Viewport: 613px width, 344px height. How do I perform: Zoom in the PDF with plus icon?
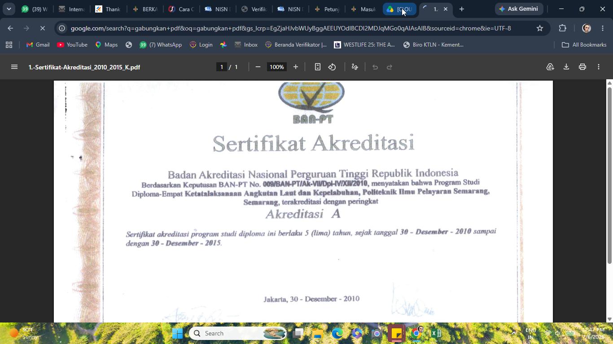pyautogui.click(x=296, y=67)
